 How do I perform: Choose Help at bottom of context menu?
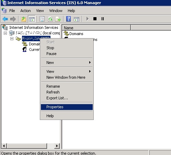(x=67, y=116)
